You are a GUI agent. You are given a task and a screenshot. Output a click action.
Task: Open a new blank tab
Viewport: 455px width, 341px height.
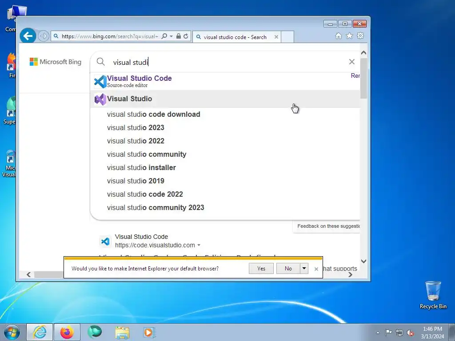click(287, 37)
